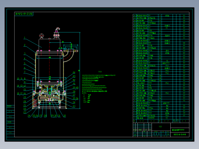The width and height of the screenshot is (199, 149).
Task: Select the grouped callout label '14 13 12'
Action: point(21,86)
